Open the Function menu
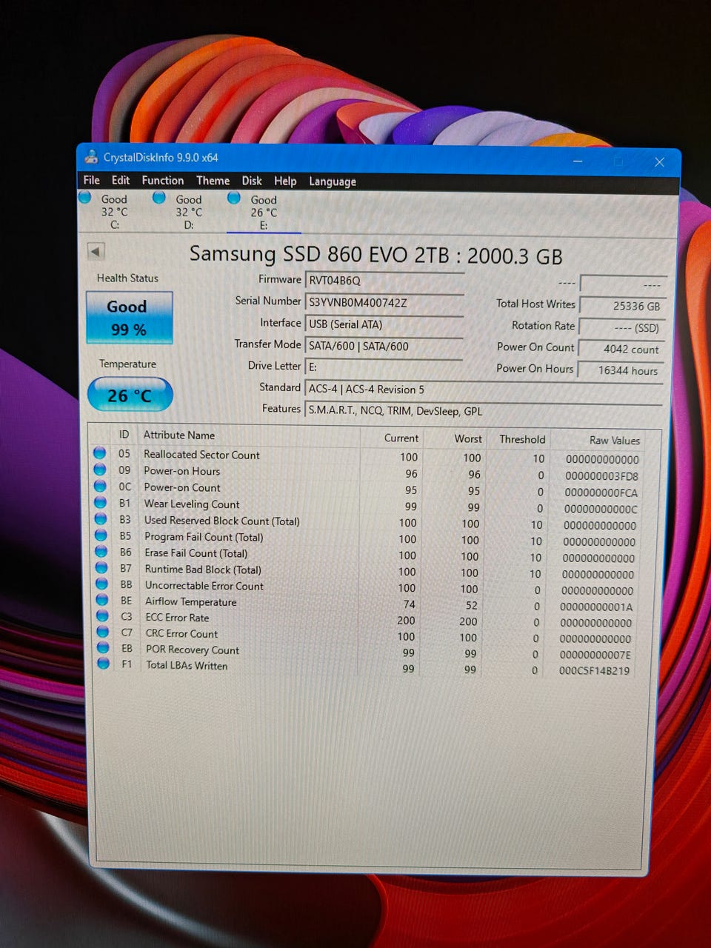711x948 pixels. (162, 180)
